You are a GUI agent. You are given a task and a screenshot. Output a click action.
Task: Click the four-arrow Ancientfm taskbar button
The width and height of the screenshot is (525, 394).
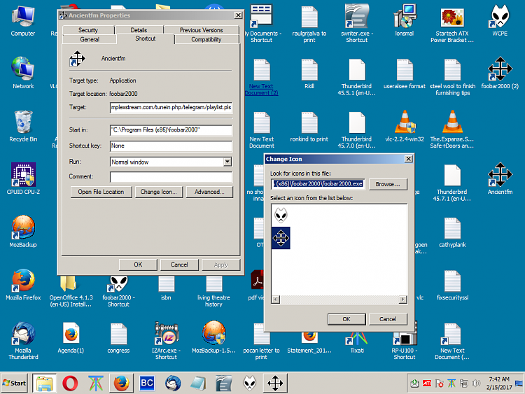point(275,383)
